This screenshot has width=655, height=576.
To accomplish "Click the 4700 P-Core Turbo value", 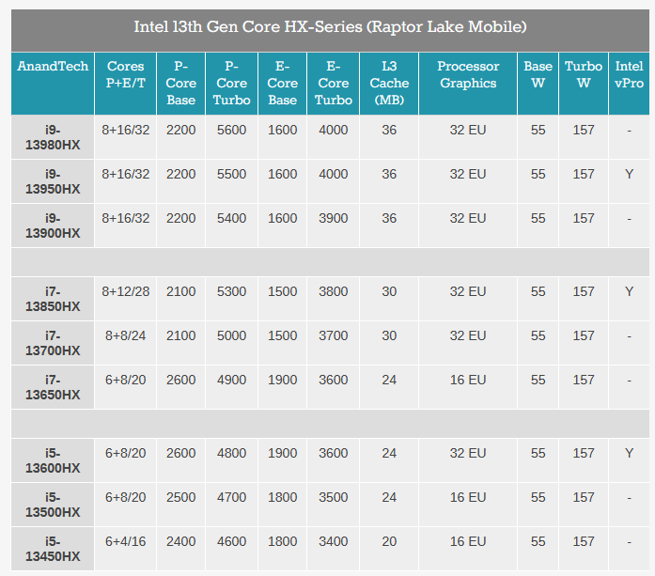I will (231, 497).
